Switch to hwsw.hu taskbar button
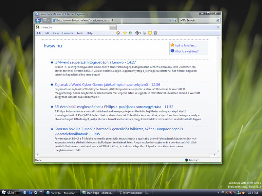The width and height of the screenshot is (262, 196). (x=62, y=193)
